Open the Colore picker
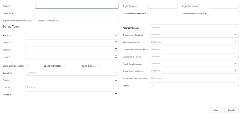The width and height of the screenshot is (241, 115). (x=194, y=85)
